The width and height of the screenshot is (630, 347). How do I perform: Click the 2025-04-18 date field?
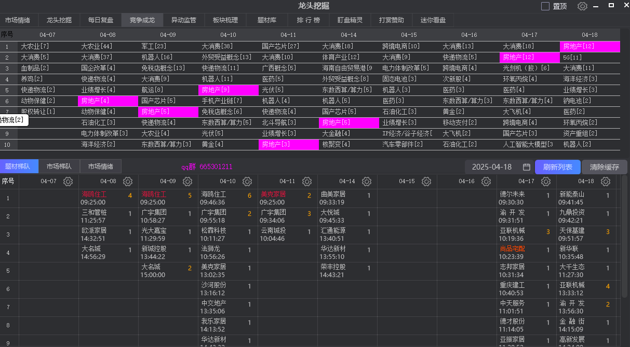[x=491, y=167]
